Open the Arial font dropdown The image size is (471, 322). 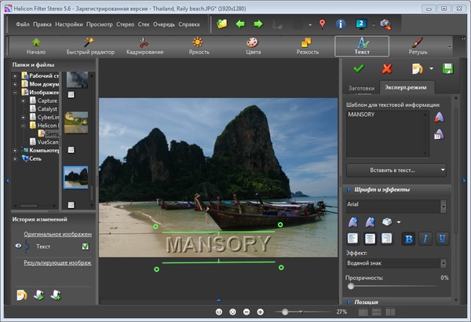click(443, 207)
